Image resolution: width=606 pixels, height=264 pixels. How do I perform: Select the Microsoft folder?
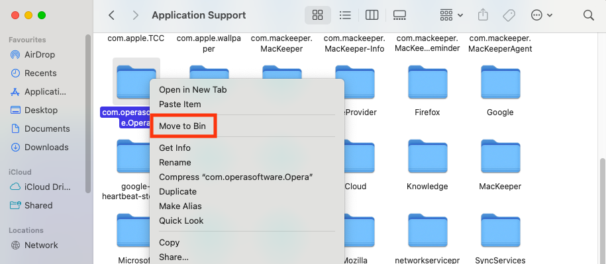(133, 230)
